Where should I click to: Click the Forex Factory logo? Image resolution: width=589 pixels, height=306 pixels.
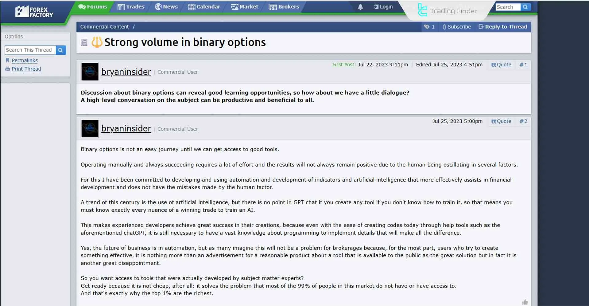pos(34,12)
